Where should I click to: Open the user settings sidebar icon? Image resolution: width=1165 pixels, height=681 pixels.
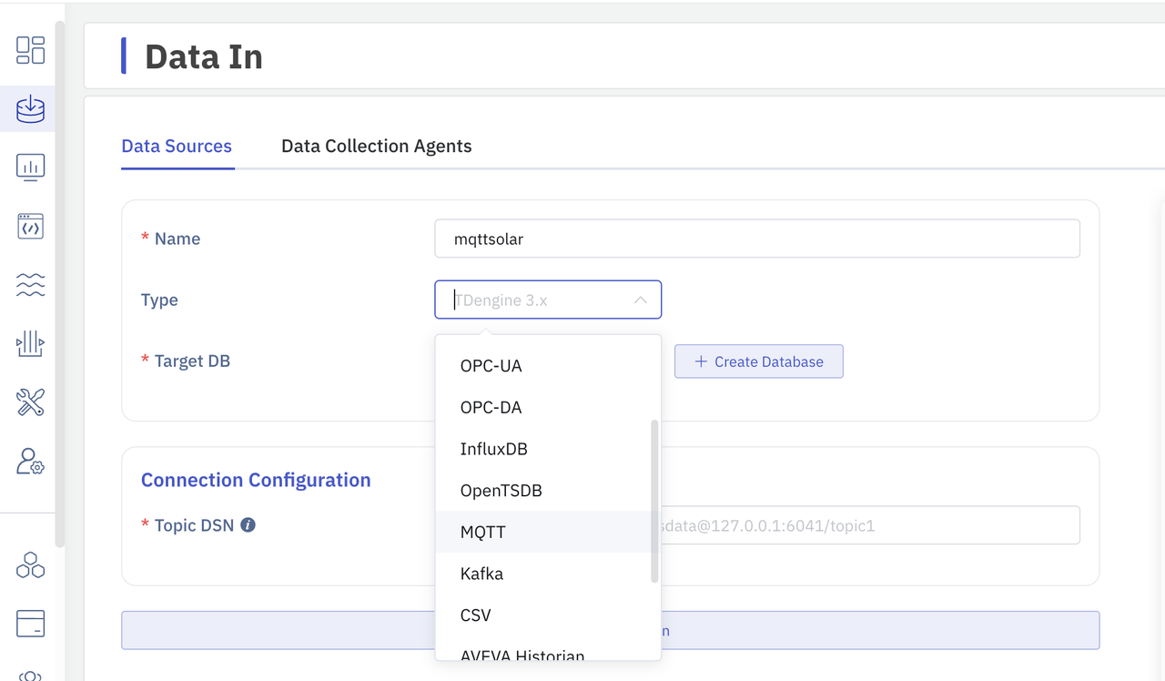coord(30,461)
